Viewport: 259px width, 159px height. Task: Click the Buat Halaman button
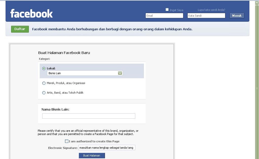pyautogui.click(x=92, y=155)
